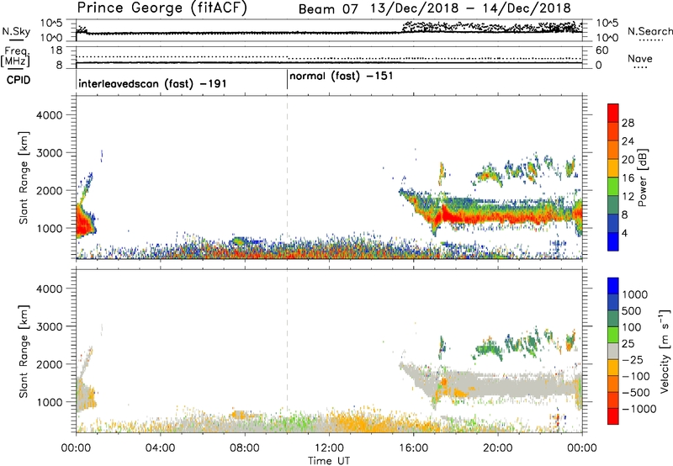Click the 'Prince George (fitACF)' title

(162, 8)
